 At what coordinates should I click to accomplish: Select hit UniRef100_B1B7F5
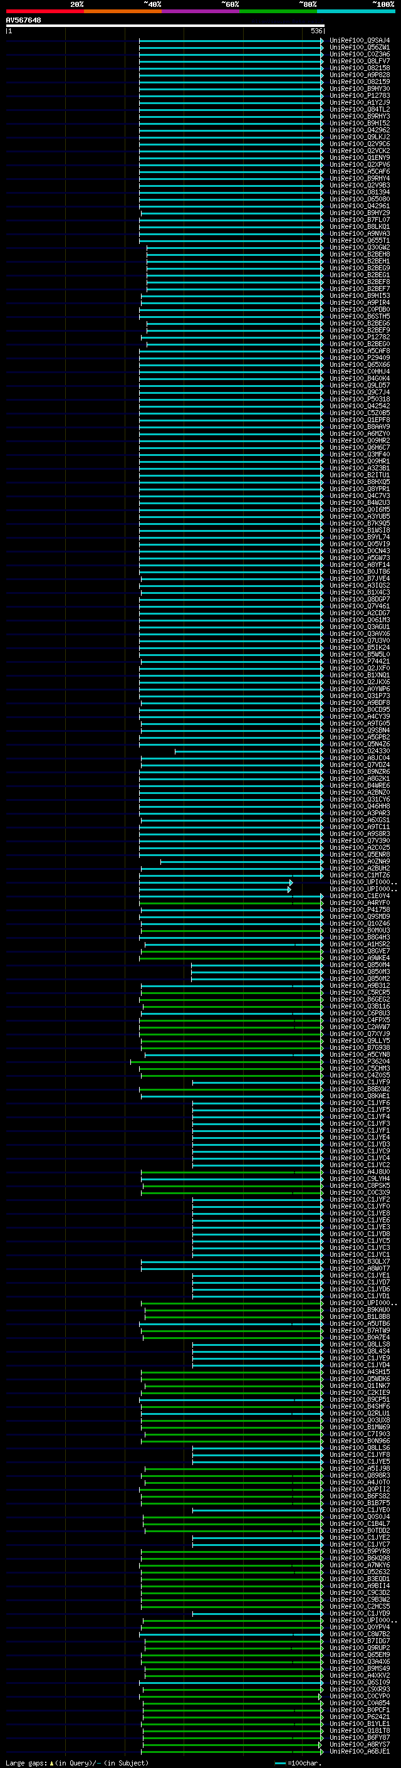point(359,1503)
